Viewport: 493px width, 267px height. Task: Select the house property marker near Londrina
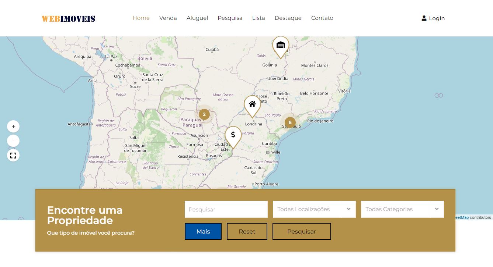[252, 104]
